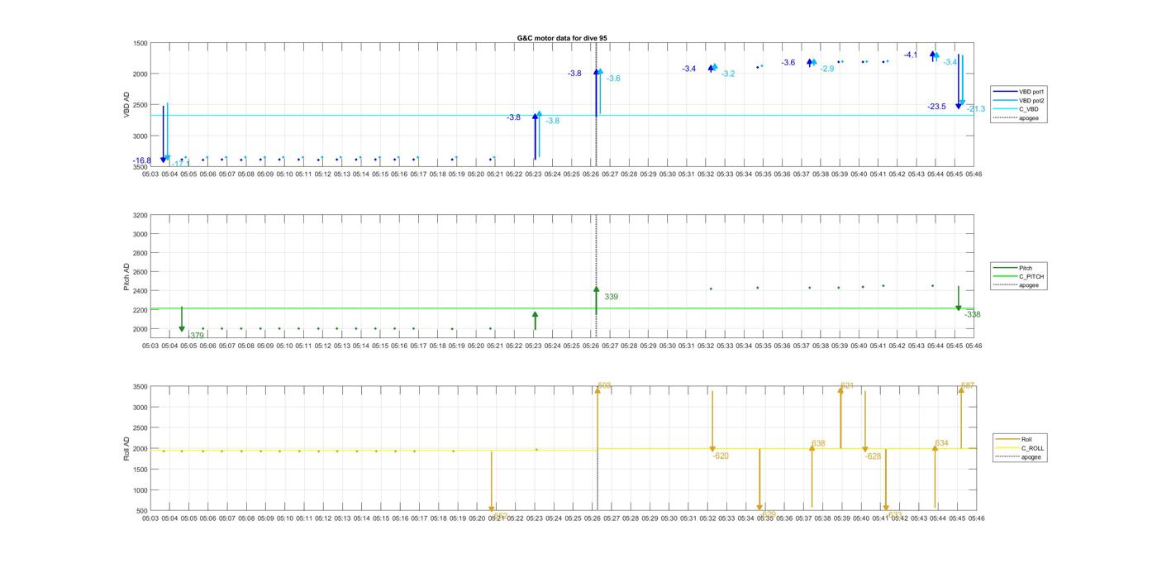Click the "05:03" time tick under VBD plot
Viewport: 1157px width, 573px height.
(150, 174)
